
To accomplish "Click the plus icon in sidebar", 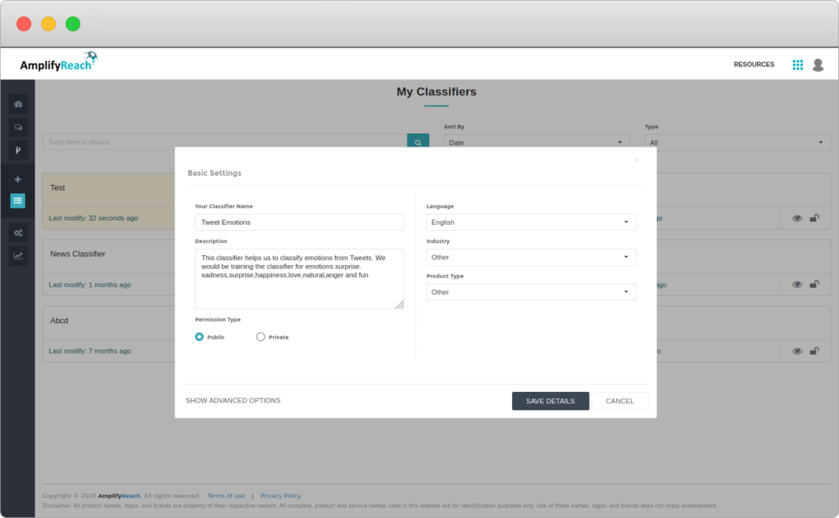I will click(x=18, y=179).
